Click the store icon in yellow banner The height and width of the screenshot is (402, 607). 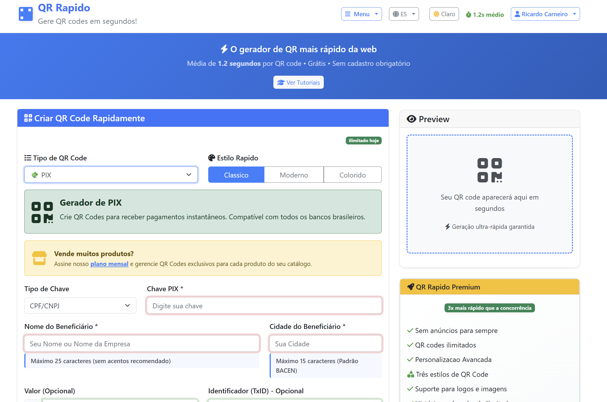tap(39, 258)
